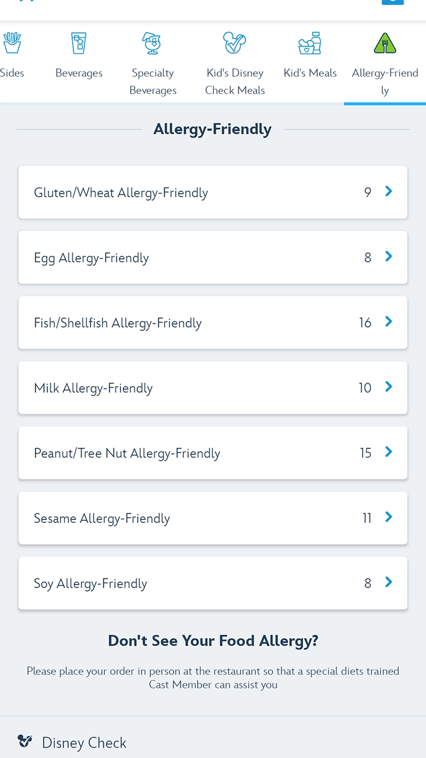Viewport: 426px width, 758px height.
Task: Tap the Kid's Meals lunch icon
Action: [x=310, y=43]
